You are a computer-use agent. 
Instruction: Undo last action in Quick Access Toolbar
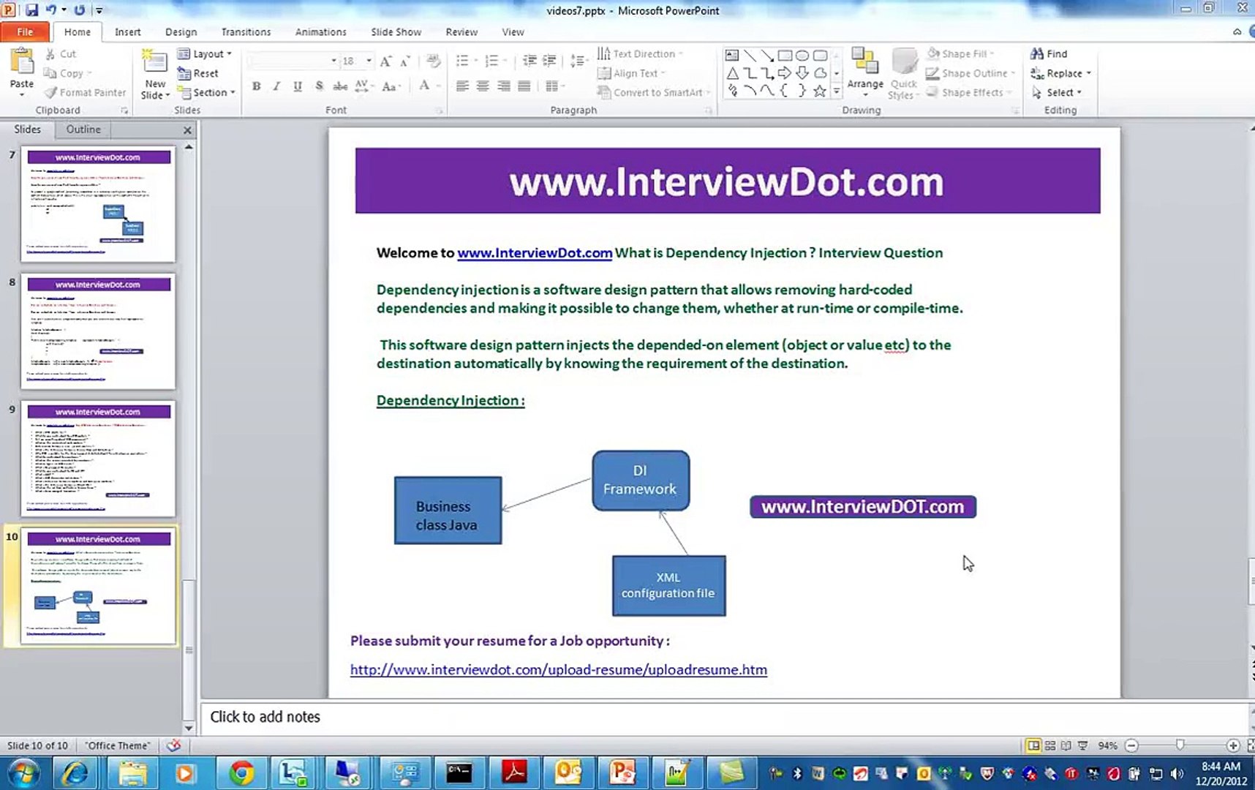(51, 10)
